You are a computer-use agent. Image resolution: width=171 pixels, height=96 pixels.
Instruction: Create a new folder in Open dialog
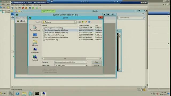click(x=86, y=22)
